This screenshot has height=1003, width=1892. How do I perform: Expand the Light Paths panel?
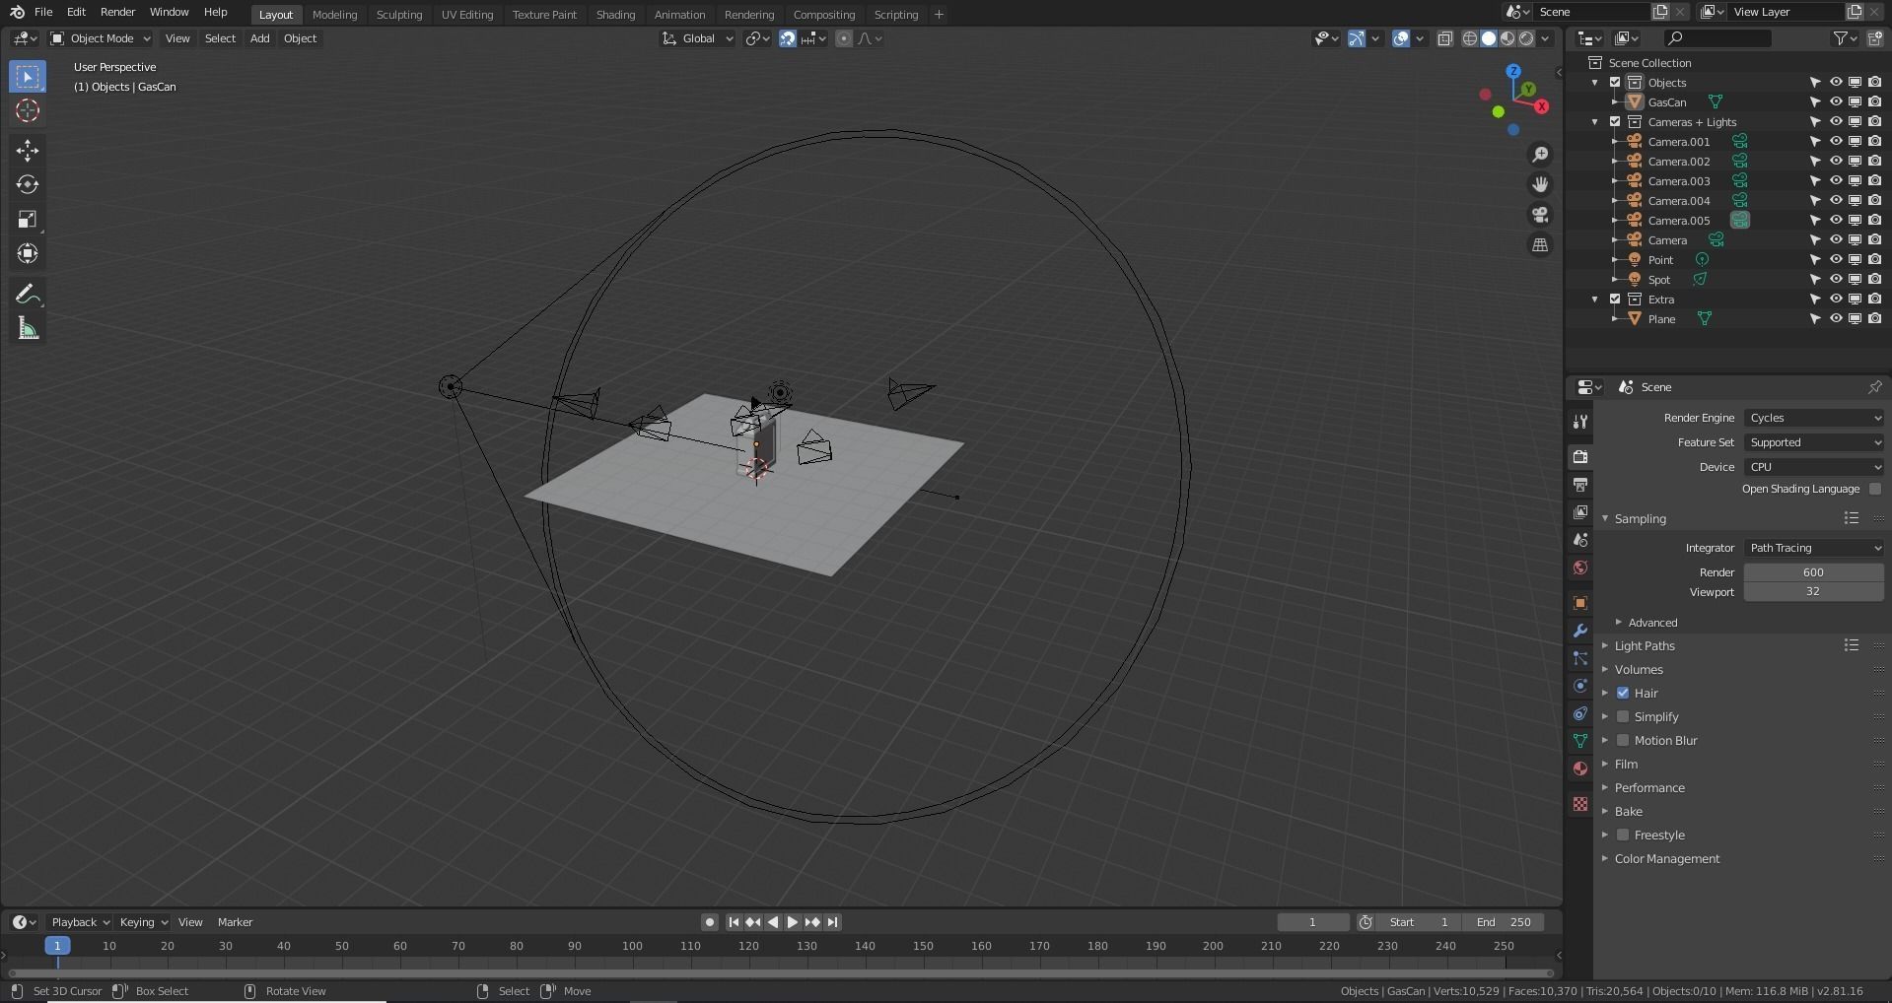coord(1644,645)
